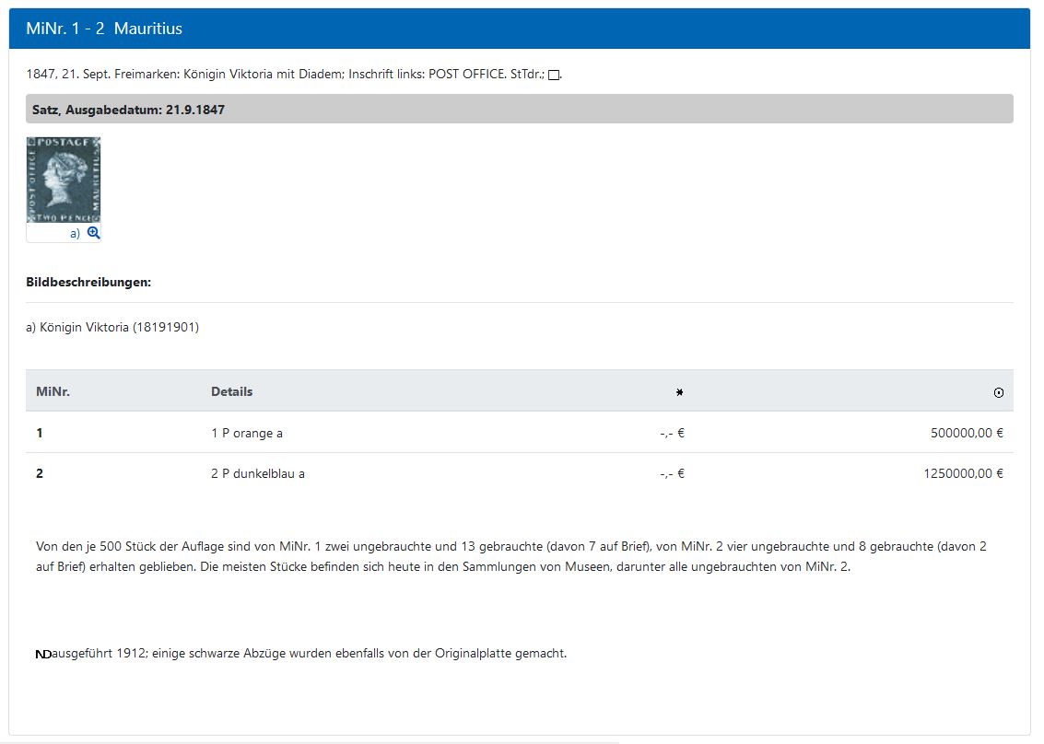
Task: Click the magnifier zoom icon under the stamp
Action: click(93, 233)
